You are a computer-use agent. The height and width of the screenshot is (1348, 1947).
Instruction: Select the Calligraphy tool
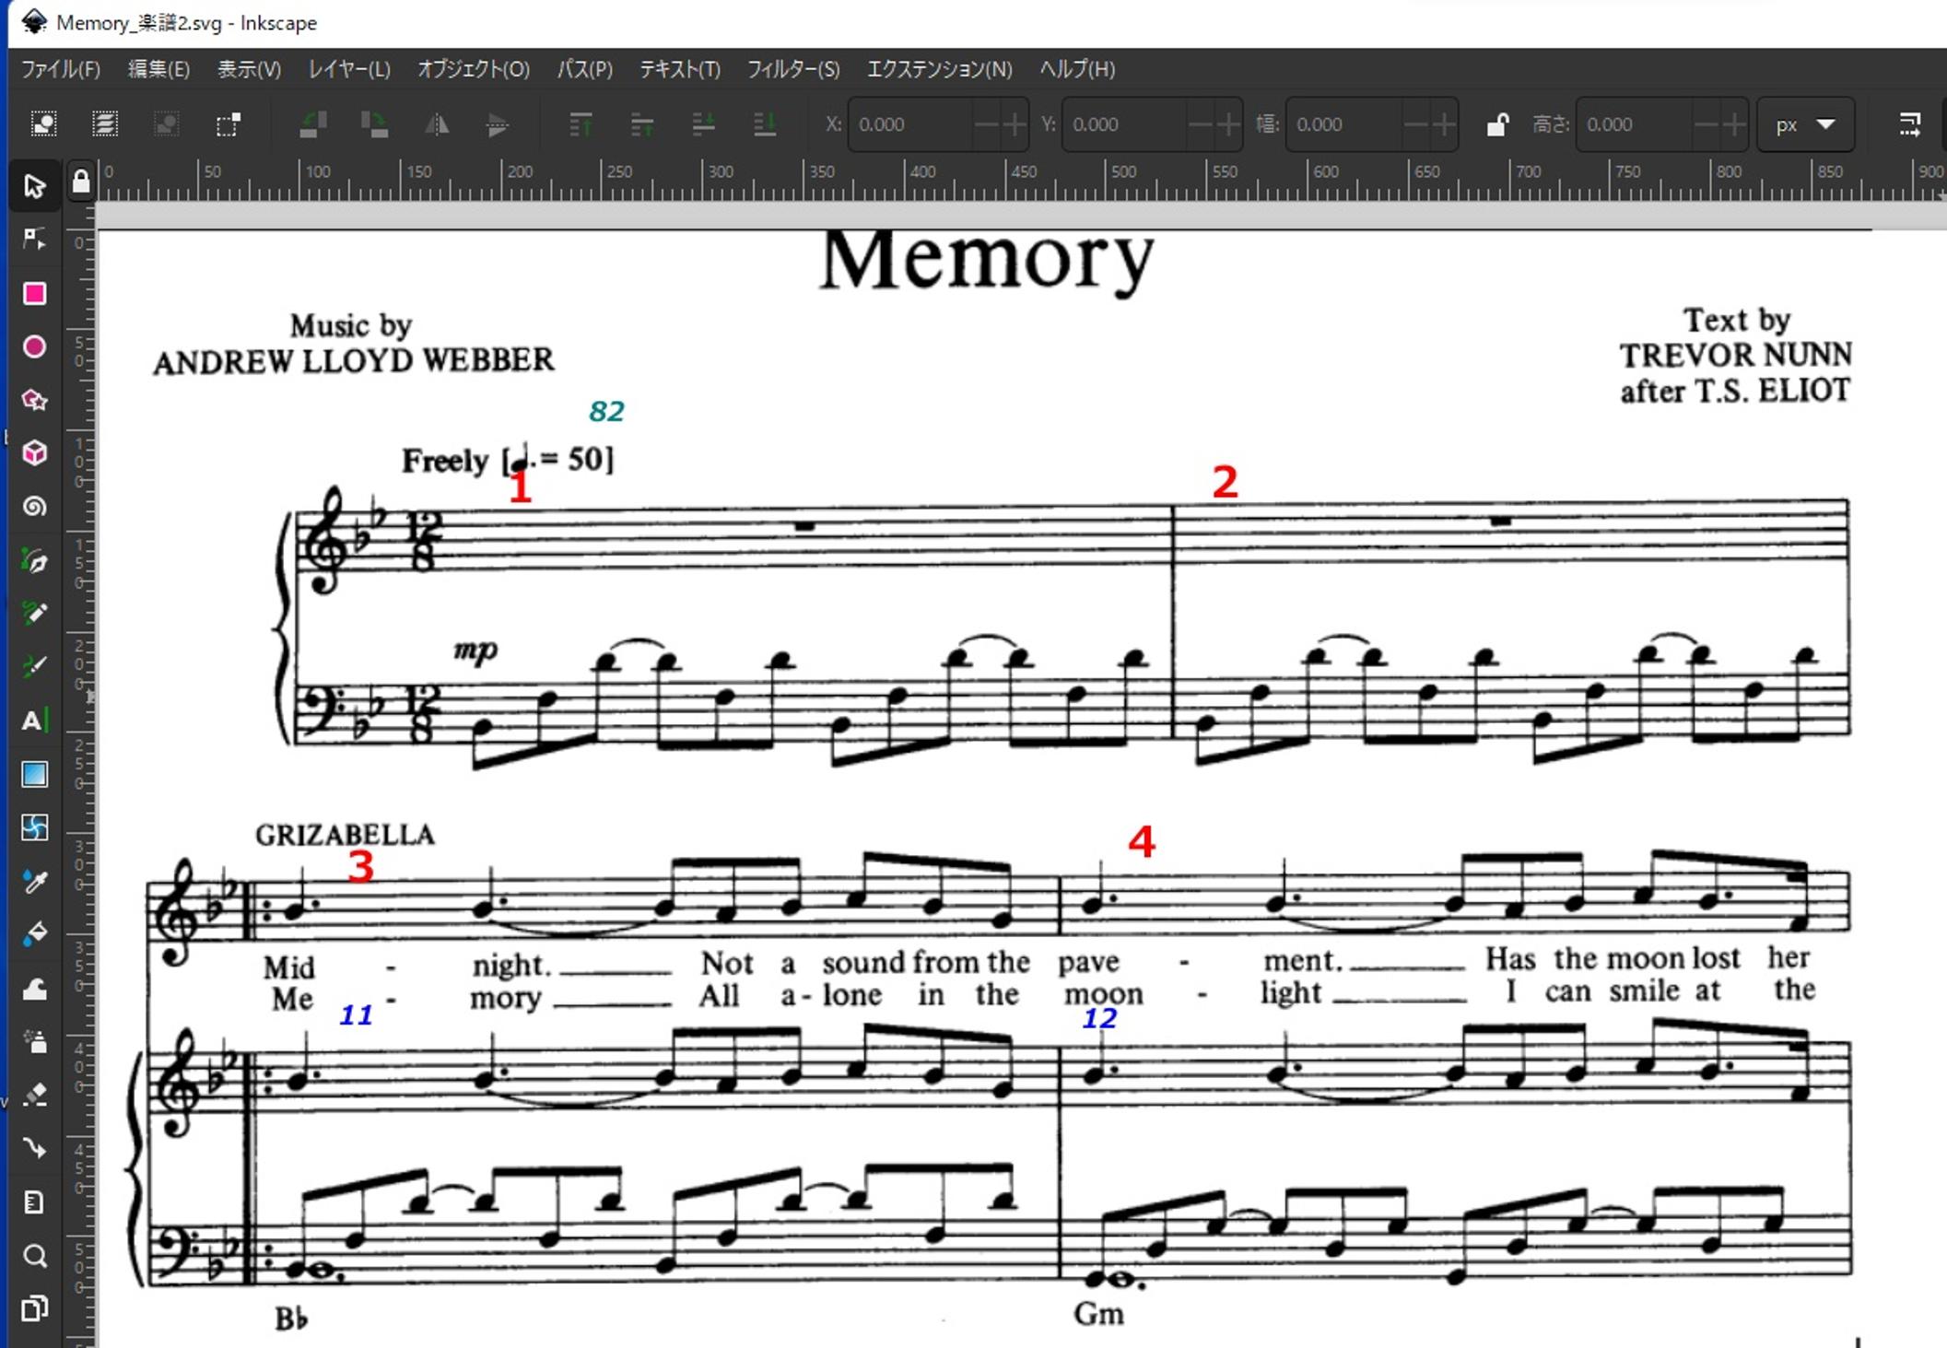point(34,667)
